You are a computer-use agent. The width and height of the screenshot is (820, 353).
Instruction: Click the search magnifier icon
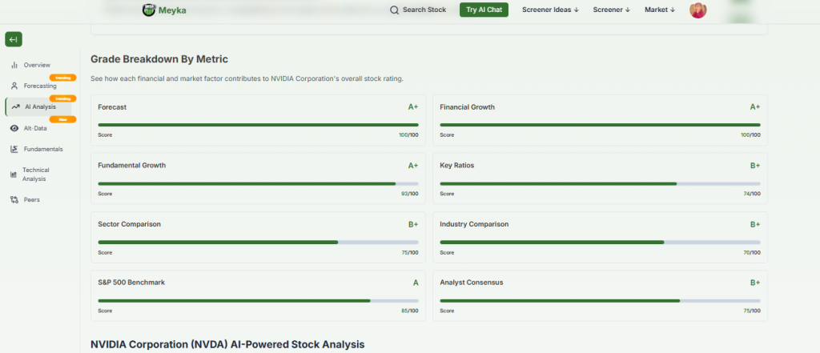[x=394, y=10]
